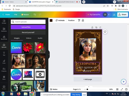129x96 pixels.
Task: Click the comment refresh bubble beside canvas
Action: (x=105, y=32)
